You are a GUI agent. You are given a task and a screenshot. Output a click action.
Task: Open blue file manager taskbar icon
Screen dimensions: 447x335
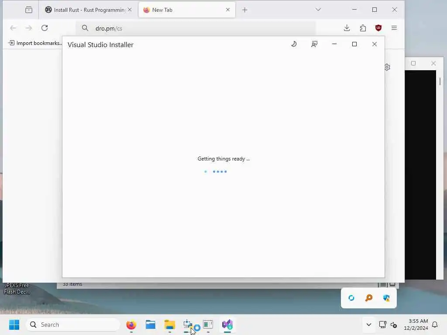point(151,325)
